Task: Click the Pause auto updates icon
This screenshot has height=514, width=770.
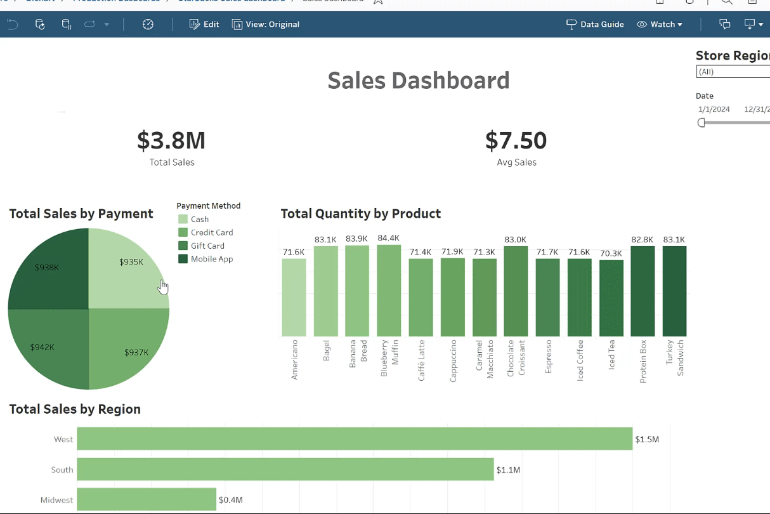Action: coord(66,24)
